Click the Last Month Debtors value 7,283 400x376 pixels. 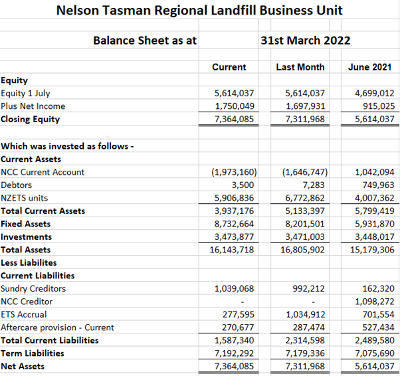pos(314,185)
